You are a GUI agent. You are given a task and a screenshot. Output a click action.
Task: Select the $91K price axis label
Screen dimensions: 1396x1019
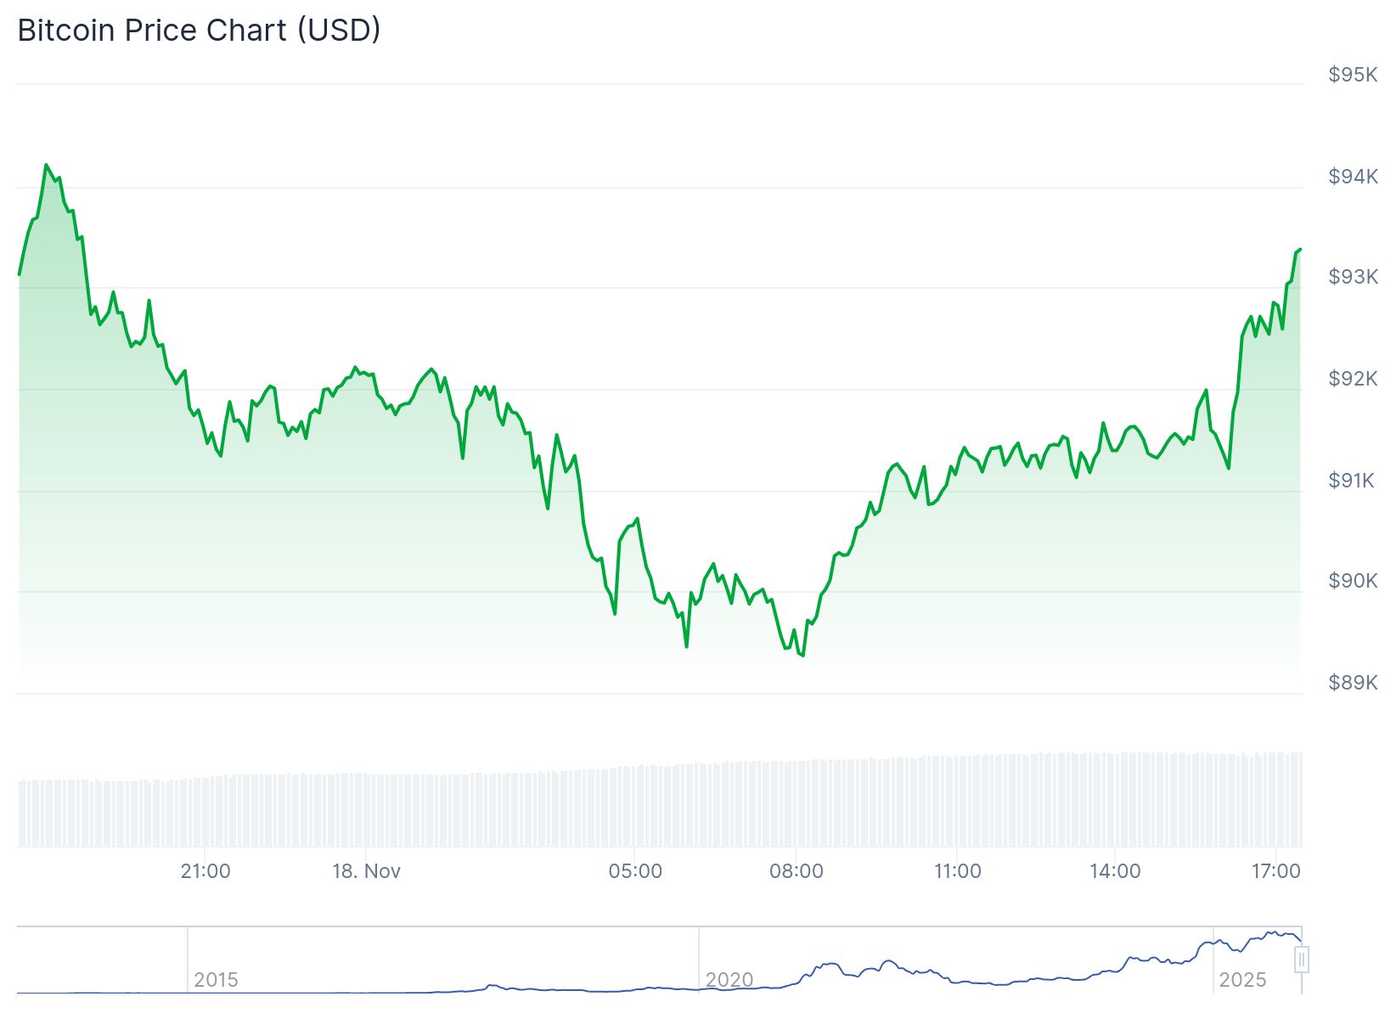(1353, 481)
